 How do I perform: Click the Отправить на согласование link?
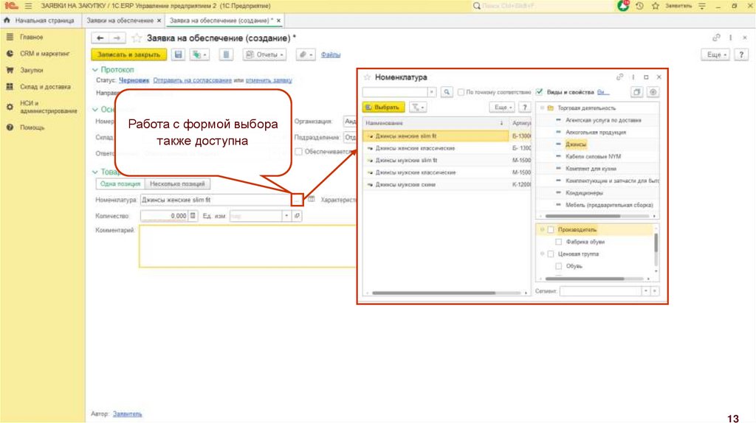coord(192,80)
